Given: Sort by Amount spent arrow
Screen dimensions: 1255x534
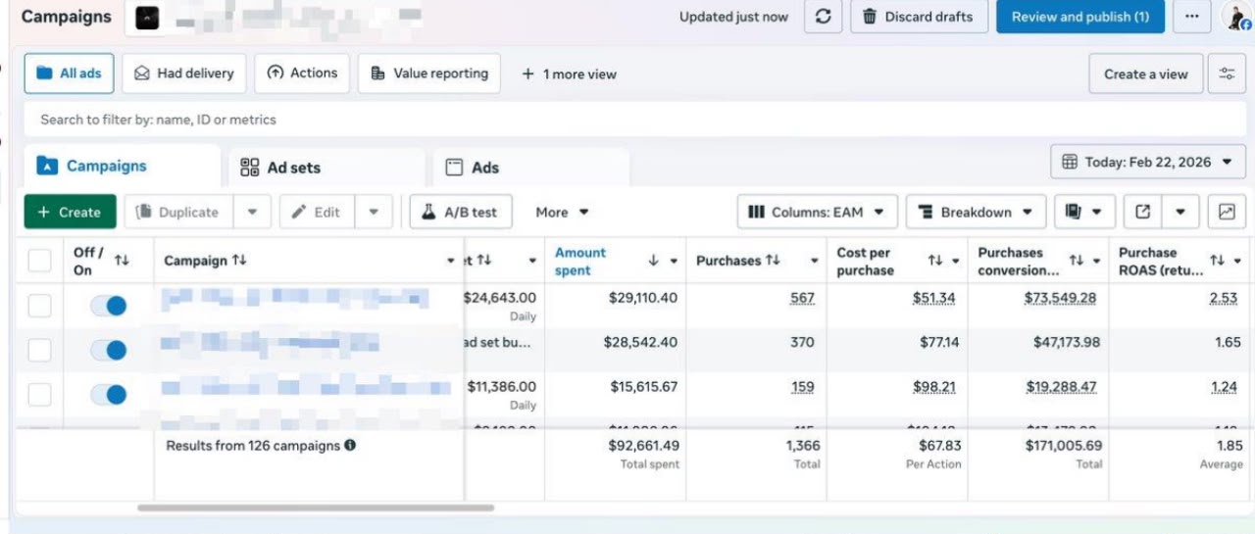Looking at the screenshot, I should [653, 261].
